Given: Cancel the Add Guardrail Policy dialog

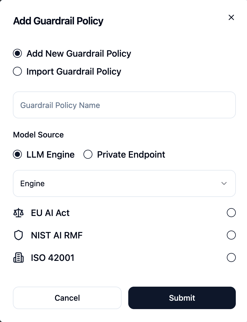Looking at the screenshot, I should coord(67,298).
